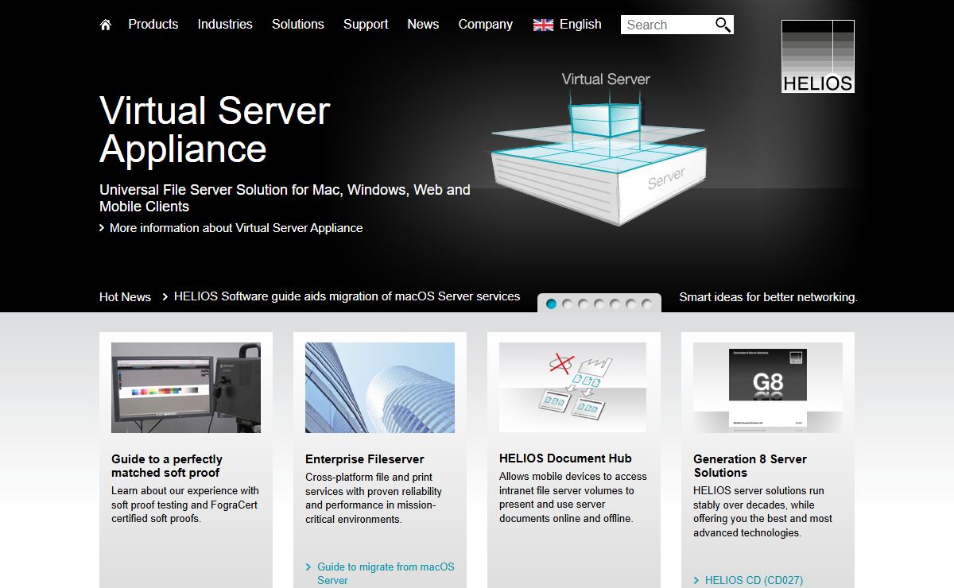Open Generation 8 Server Solutions heading
Viewport: 954px width, 588px height.
(x=750, y=466)
